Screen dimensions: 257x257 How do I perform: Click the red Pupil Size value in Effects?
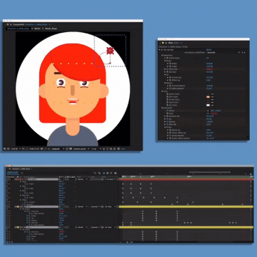coord(210,69)
